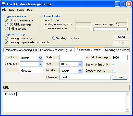
Task: Click the message area scroll down arrow
Action: [x=127, y=109]
